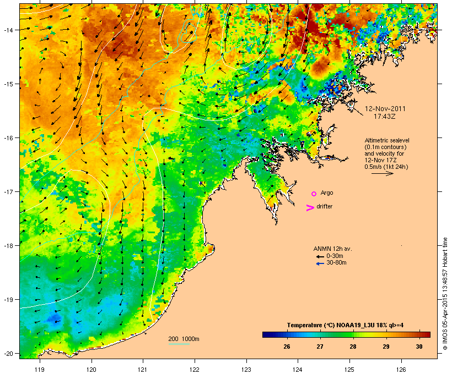Viewport: 452px width, 374px height.
Task: Click the '12-Nov-2011' date text
Action: 385,109
